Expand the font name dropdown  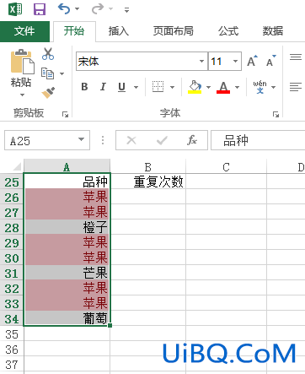(x=201, y=61)
